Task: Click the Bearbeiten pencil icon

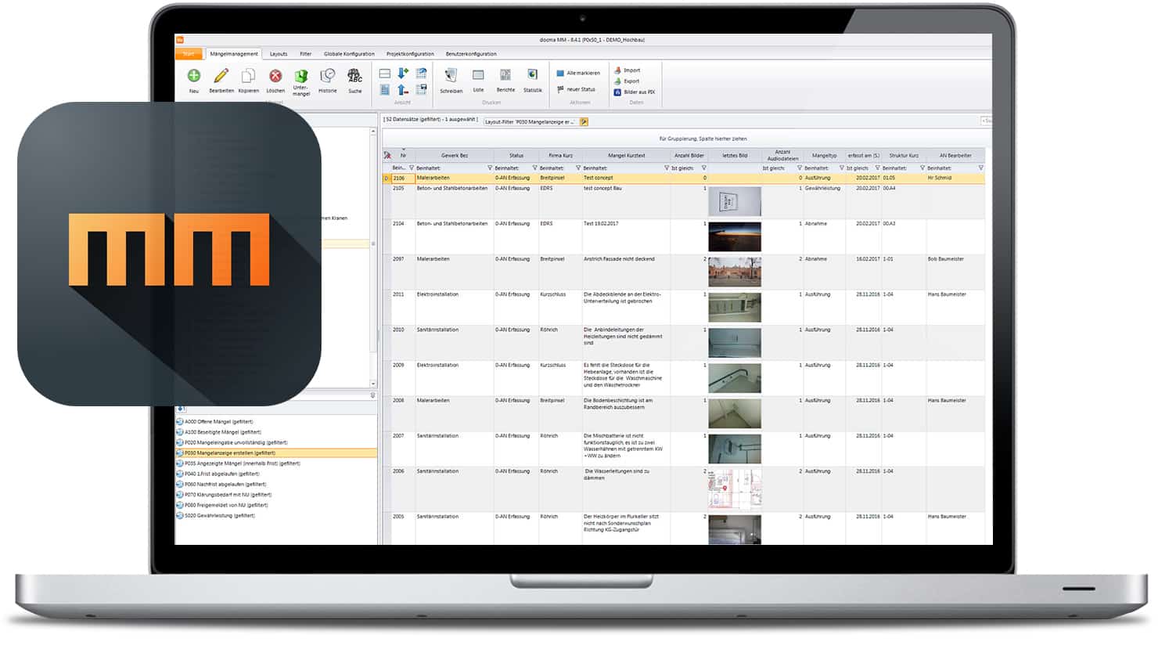Action: click(x=221, y=76)
